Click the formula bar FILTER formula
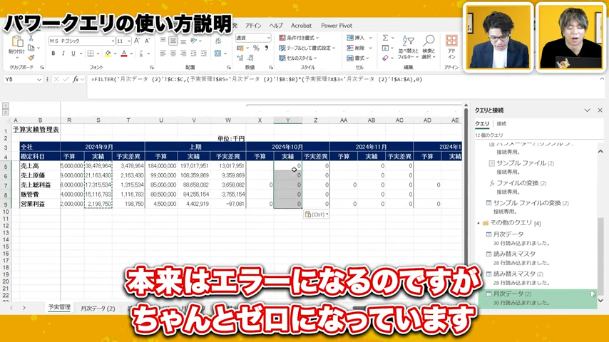Screen dimensions: 609x342 tap(257, 79)
